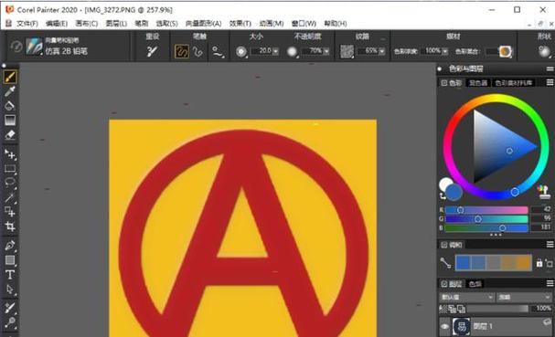Open the color blend media icon
Viewport: 555px width, 337px height.
(x=506, y=51)
